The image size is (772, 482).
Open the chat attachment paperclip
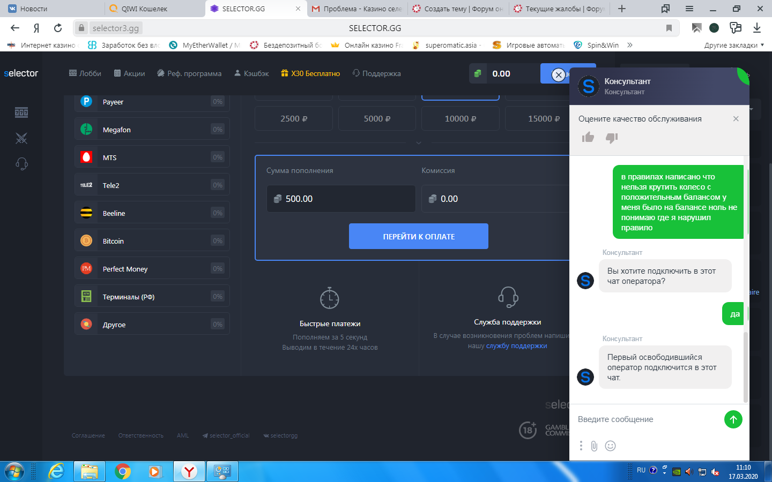point(594,446)
